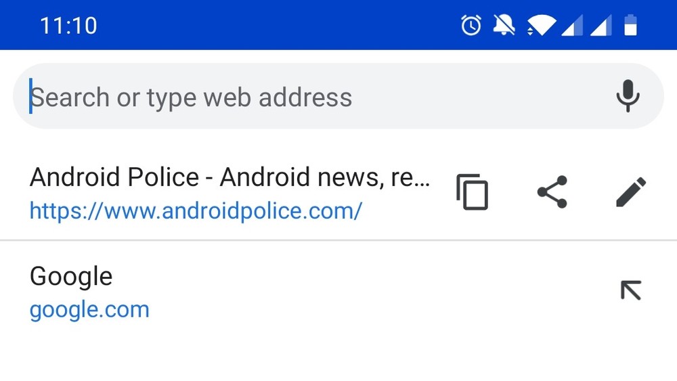Focus the Search or type web address field
Screen dimensions: 677x381
tap(338, 96)
